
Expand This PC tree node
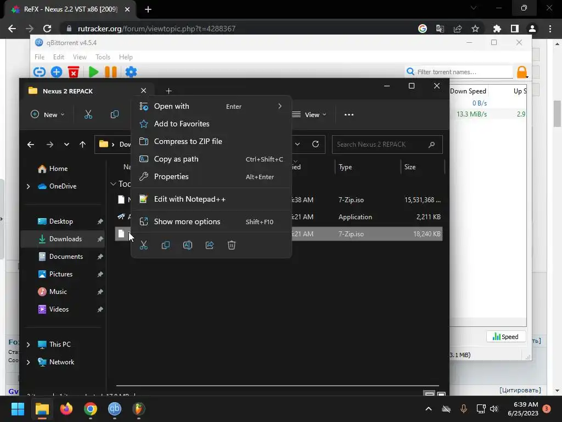[x=29, y=345]
